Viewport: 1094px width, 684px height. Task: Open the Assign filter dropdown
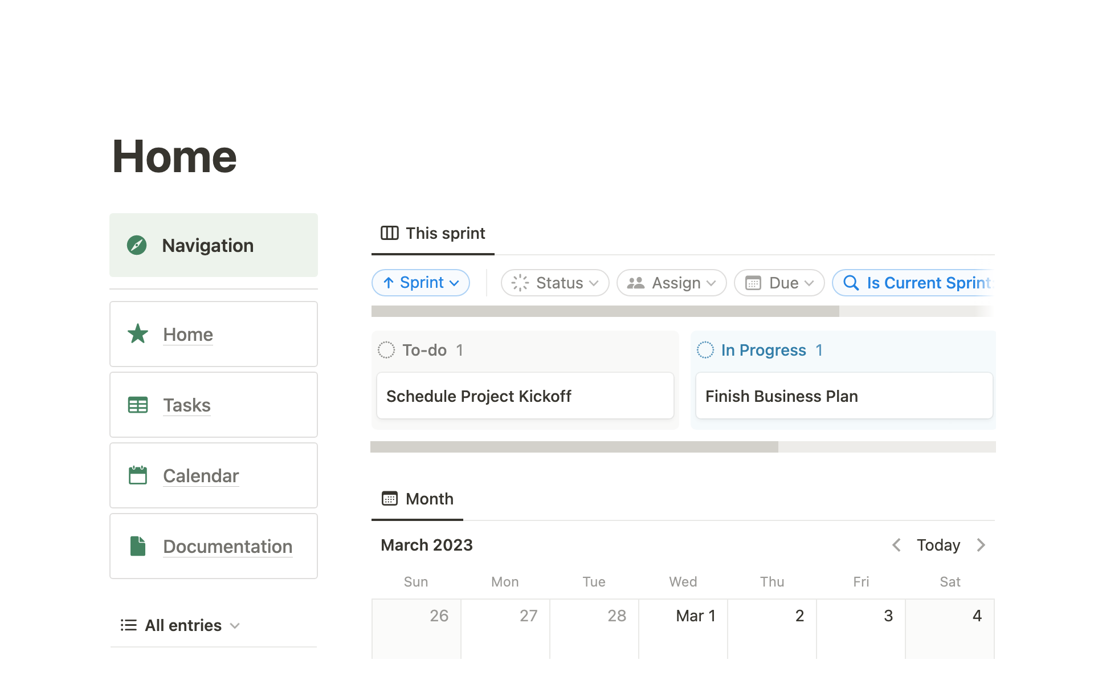pos(671,283)
